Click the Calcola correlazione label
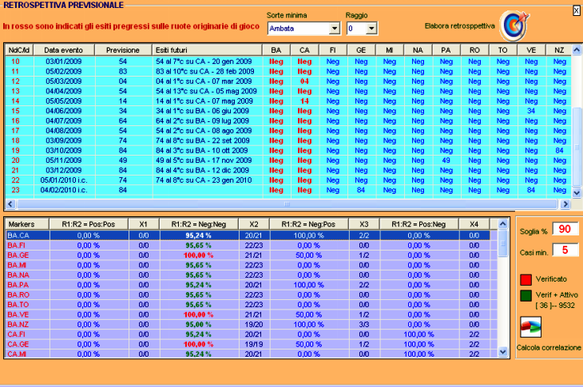583x387 pixels. click(x=549, y=348)
